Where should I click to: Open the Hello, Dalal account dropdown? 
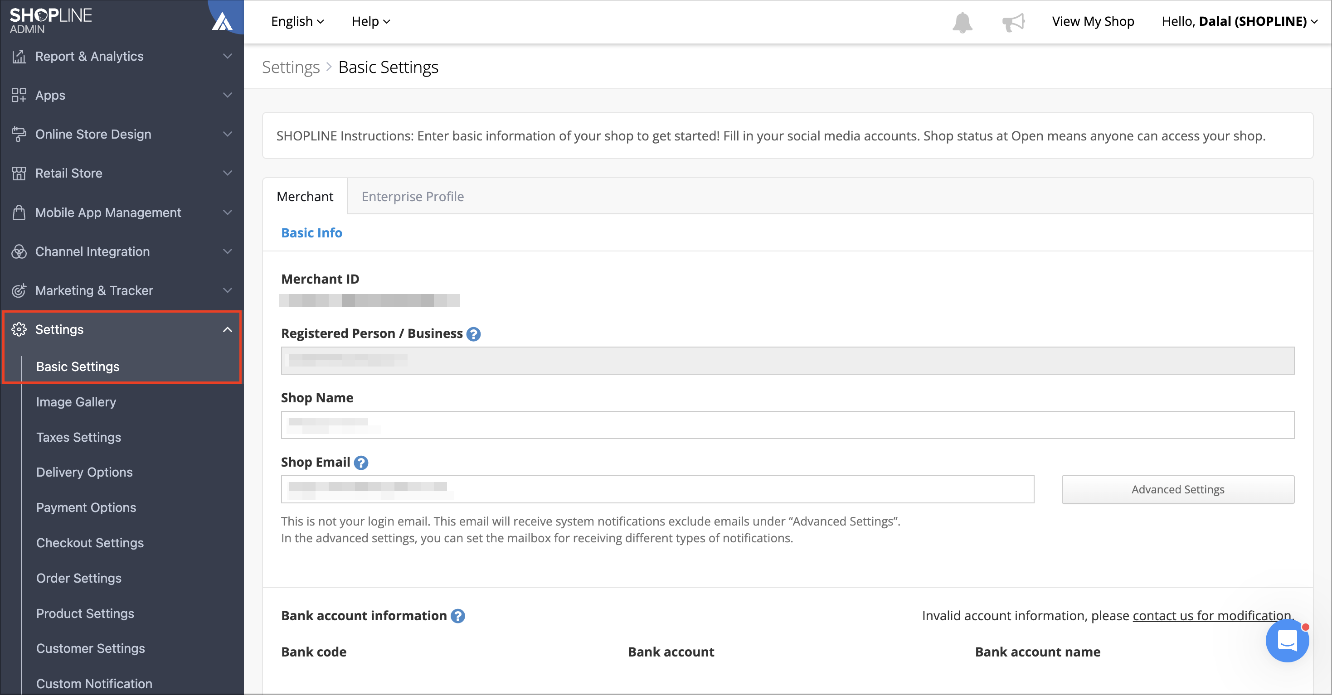[x=1239, y=21]
